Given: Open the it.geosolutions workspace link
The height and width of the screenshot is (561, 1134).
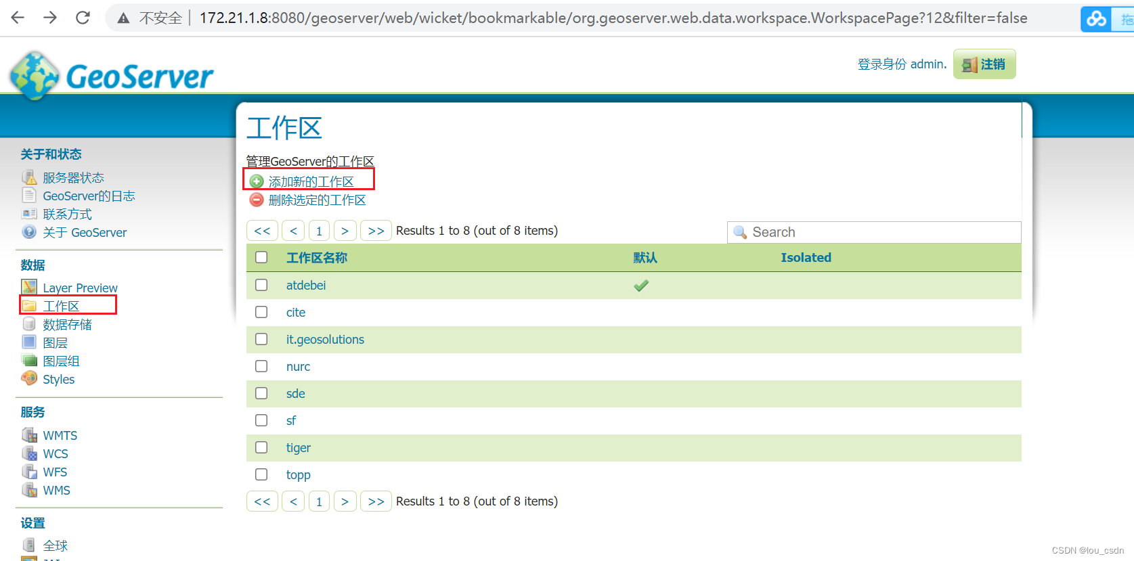Looking at the screenshot, I should (325, 340).
